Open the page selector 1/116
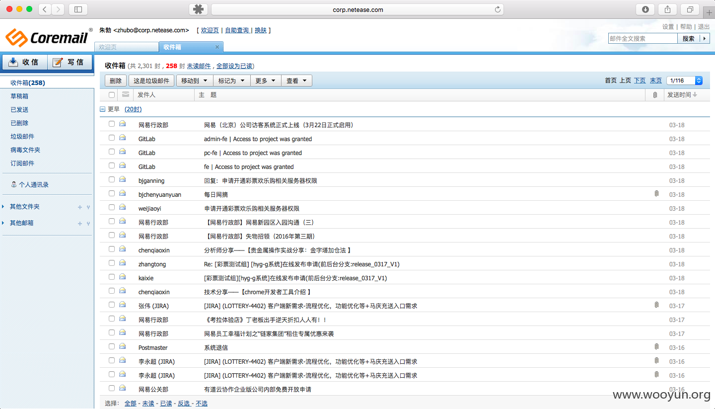 point(685,81)
